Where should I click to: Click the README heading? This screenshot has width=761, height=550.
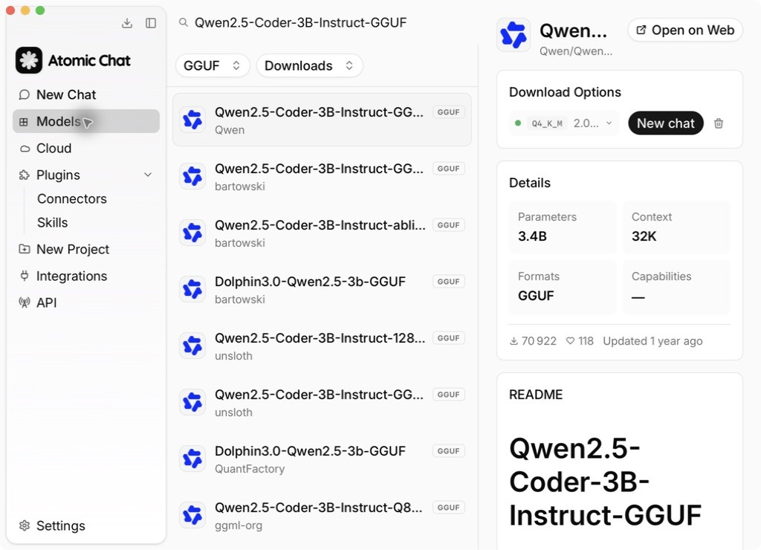coord(536,395)
